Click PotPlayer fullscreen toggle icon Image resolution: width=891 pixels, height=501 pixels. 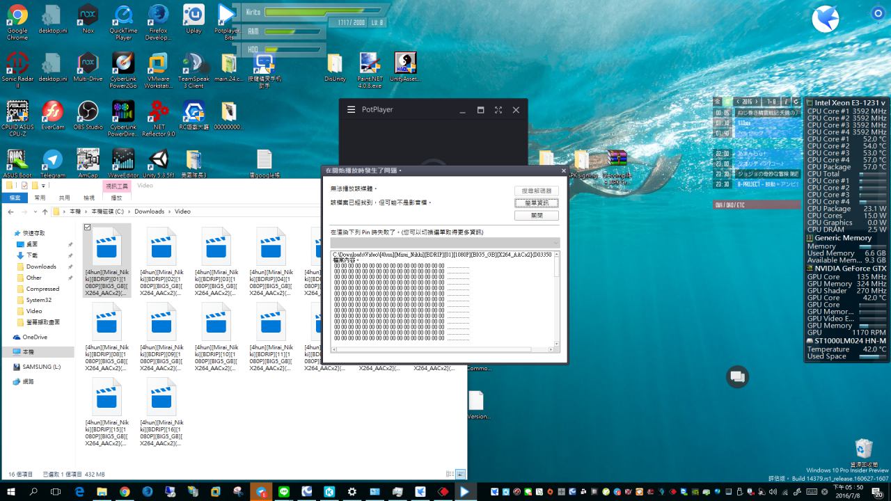tap(498, 110)
